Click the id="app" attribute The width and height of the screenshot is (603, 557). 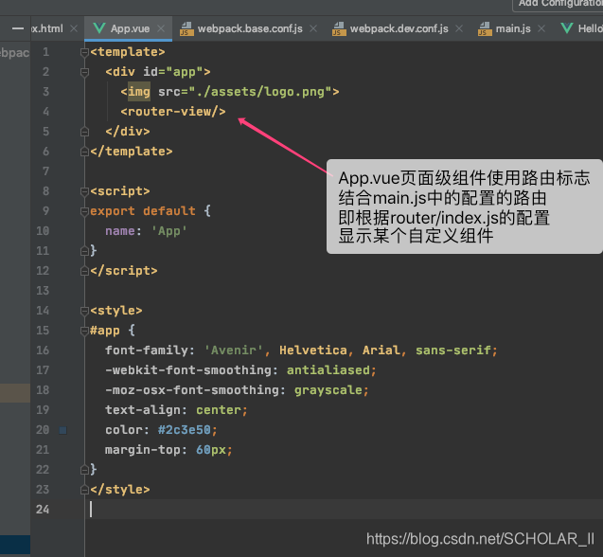(172, 72)
